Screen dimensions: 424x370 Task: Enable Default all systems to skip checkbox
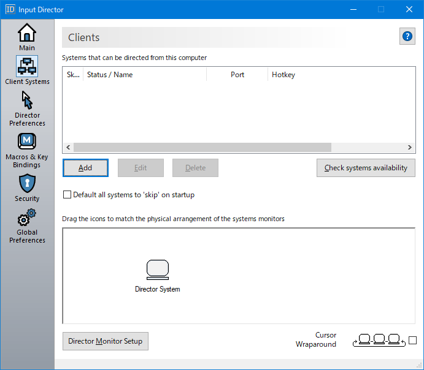point(67,195)
